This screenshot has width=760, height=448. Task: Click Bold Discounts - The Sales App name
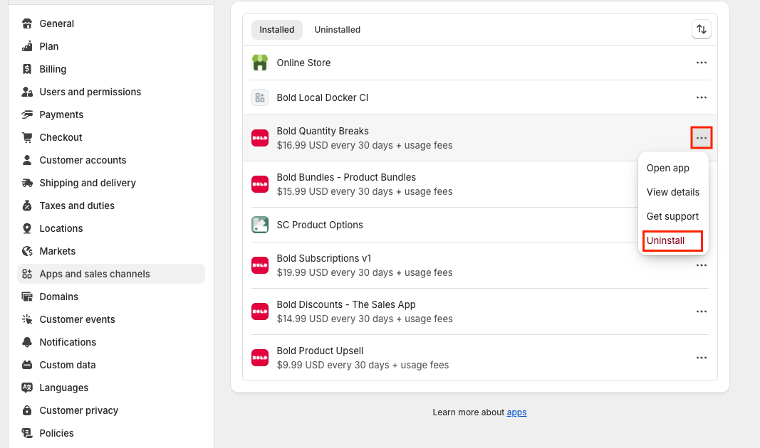(346, 304)
